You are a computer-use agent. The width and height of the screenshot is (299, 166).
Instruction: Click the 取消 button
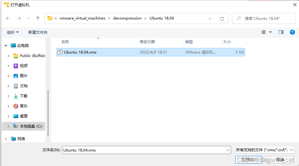click(280, 159)
